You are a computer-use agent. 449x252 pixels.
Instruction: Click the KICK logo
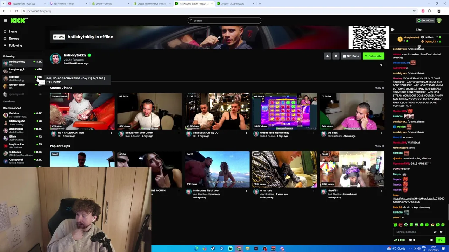(x=17, y=21)
